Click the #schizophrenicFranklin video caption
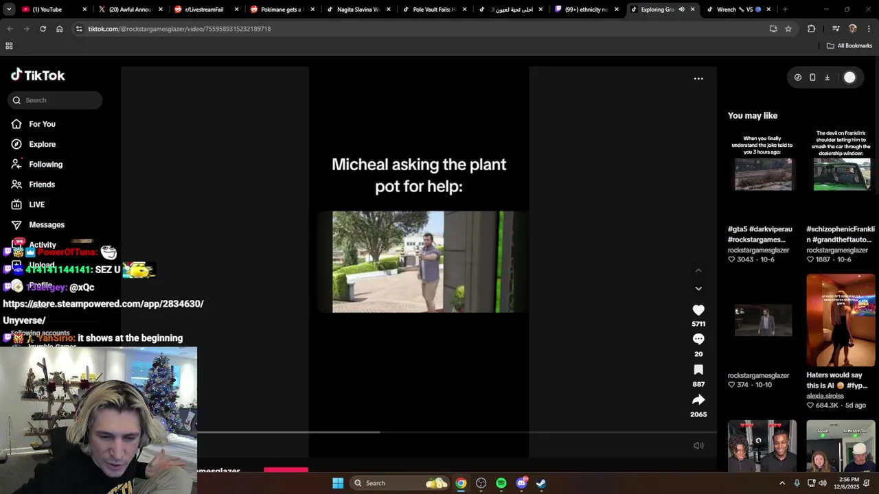Viewport: 879px width, 494px height. click(841, 234)
